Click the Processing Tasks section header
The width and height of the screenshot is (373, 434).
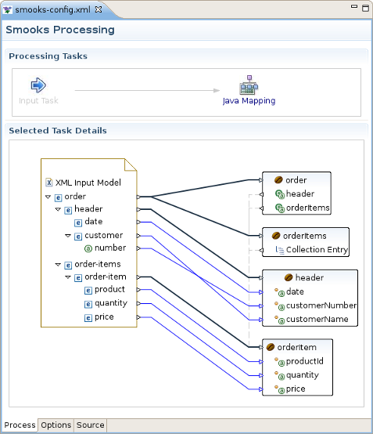[48, 56]
